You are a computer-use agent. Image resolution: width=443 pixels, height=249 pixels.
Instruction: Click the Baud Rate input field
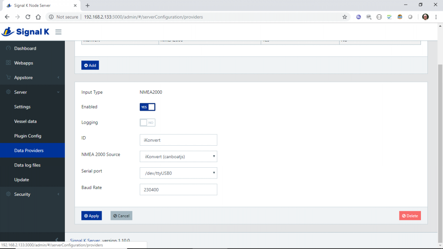pos(178,190)
